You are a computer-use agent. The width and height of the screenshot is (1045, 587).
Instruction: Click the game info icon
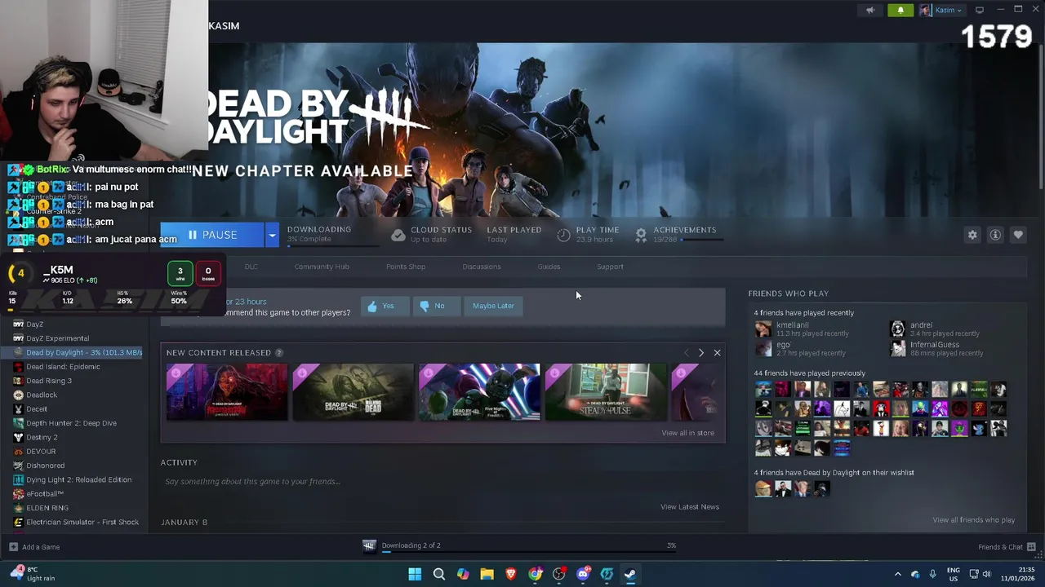point(995,235)
